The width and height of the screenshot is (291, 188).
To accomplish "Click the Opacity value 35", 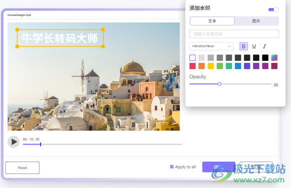I will (275, 85).
